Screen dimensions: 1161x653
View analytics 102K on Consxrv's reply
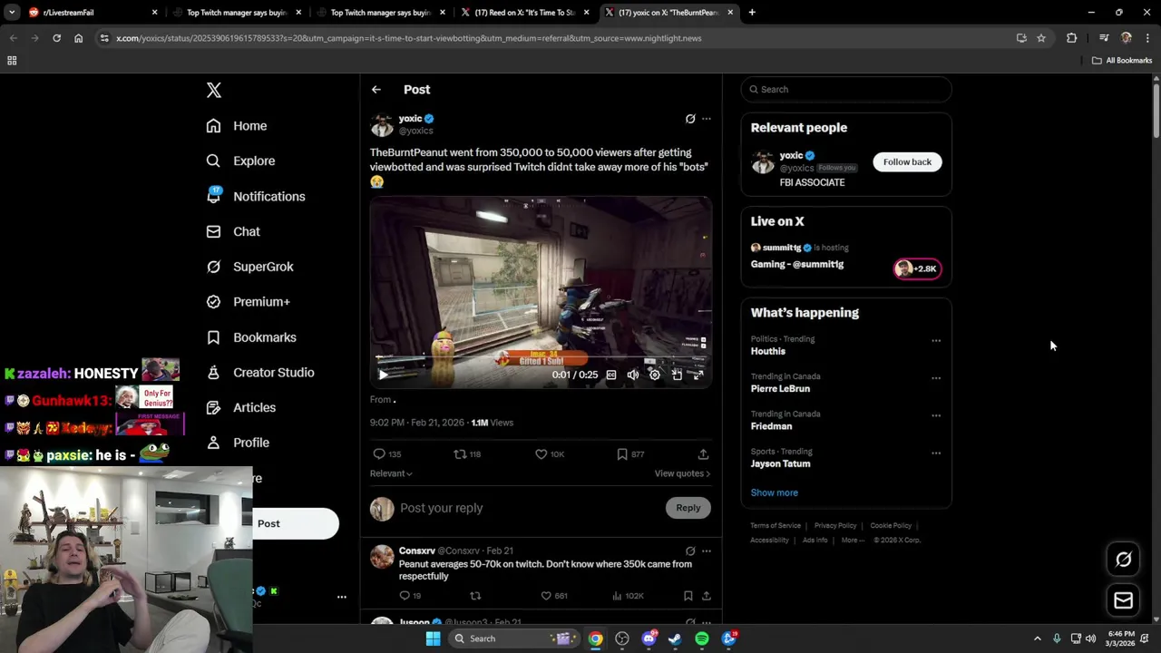coord(628,596)
